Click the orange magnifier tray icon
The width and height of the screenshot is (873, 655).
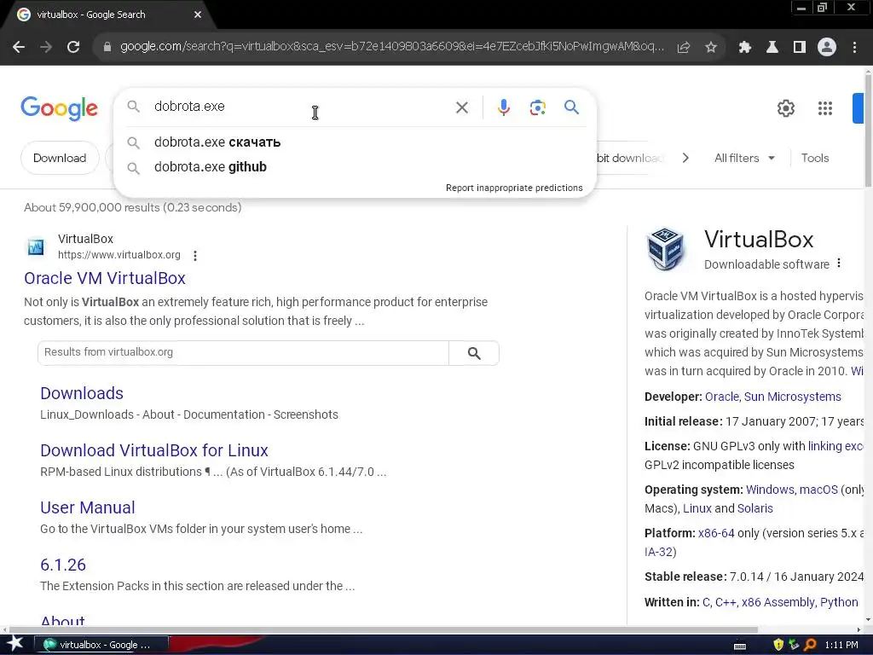[810, 645]
